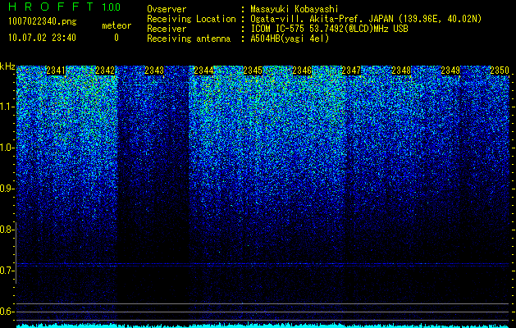Click time marker 2349
This screenshot has width=516, height=328.
[450, 71]
